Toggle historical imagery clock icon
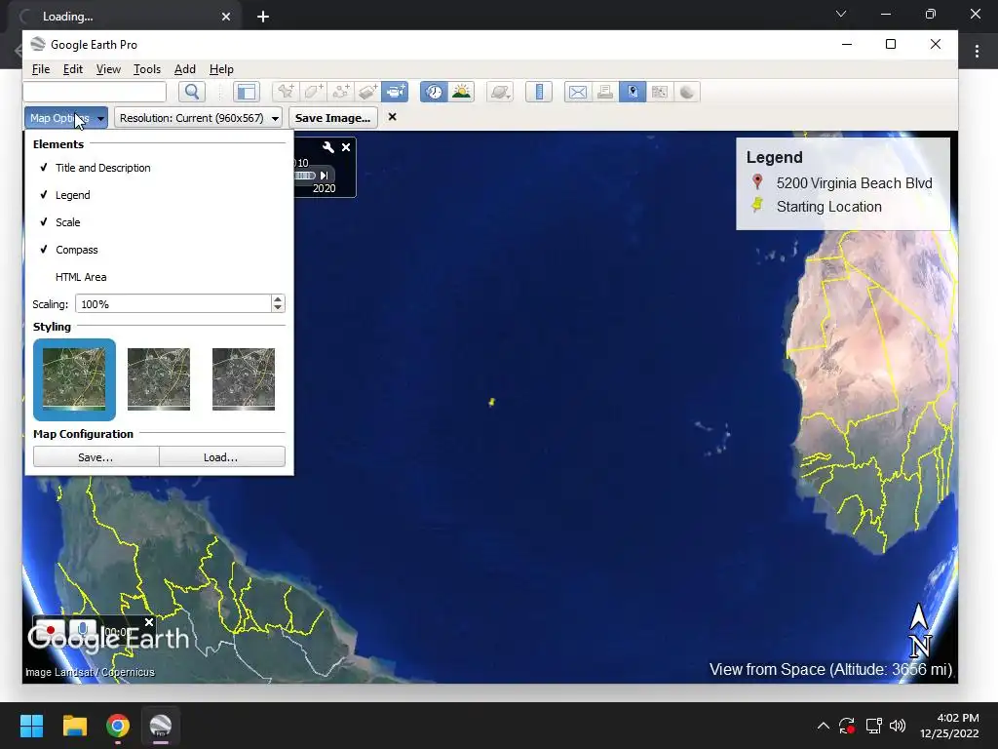 pyautogui.click(x=434, y=92)
